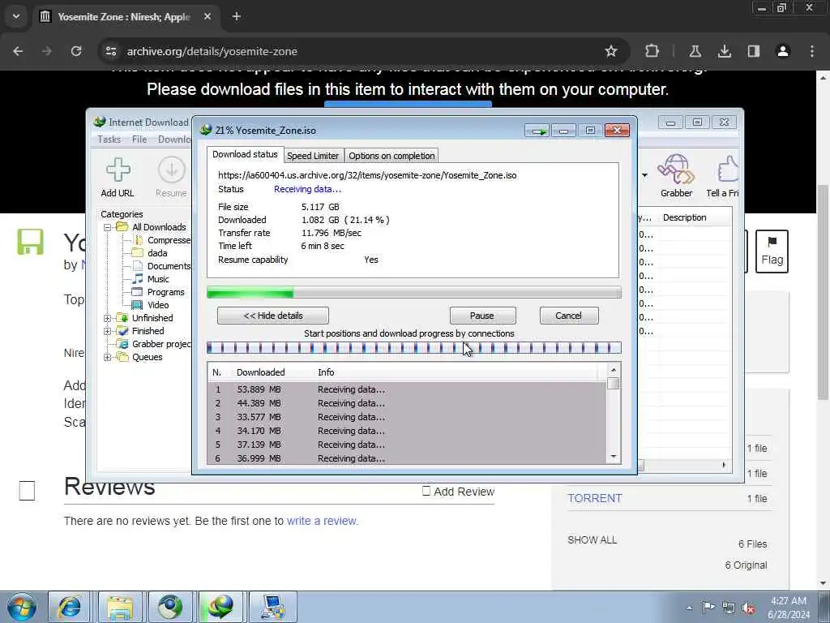The height and width of the screenshot is (623, 830).
Task: Expand the Queues category
Action: click(108, 357)
